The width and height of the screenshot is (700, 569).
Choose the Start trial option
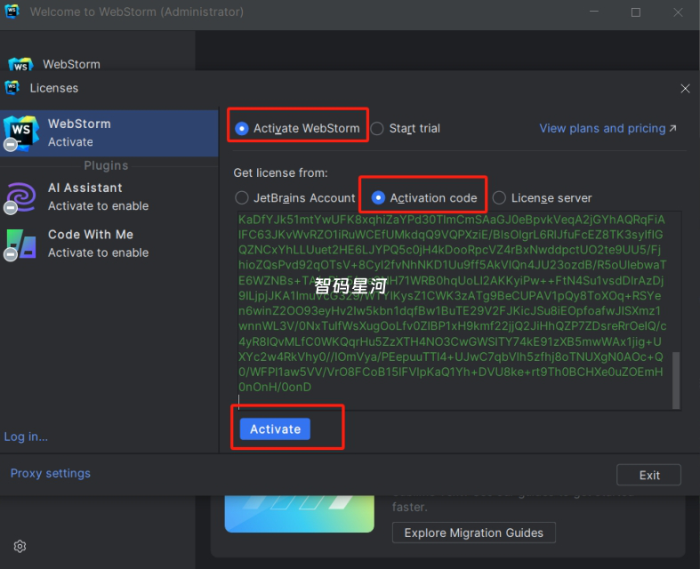377,129
